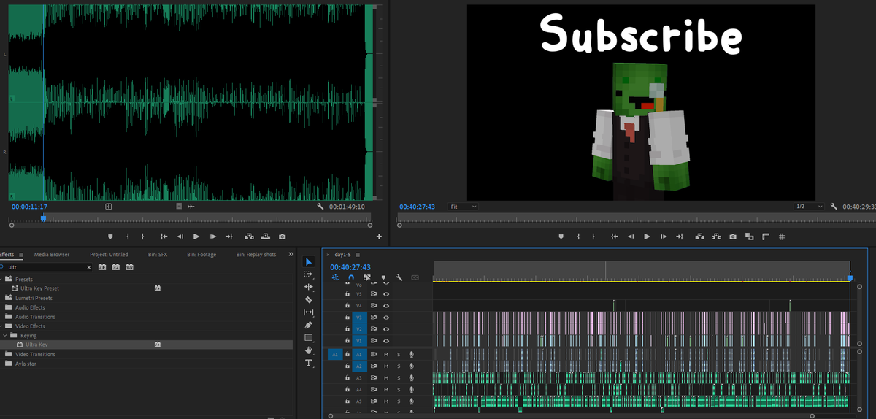This screenshot has height=419, width=876.
Task: Show guides grid in Program monitor
Action: coord(782,237)
